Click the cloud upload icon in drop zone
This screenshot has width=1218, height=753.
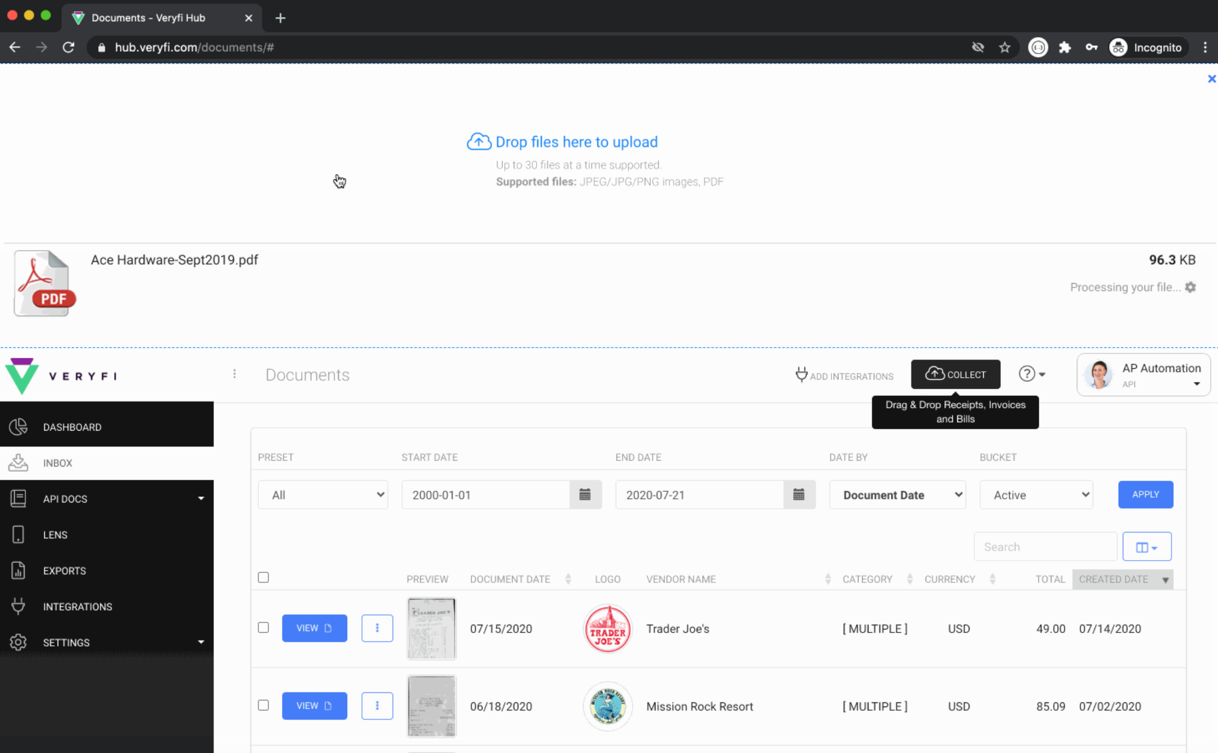pyautogui.click(x=479, y=141)
